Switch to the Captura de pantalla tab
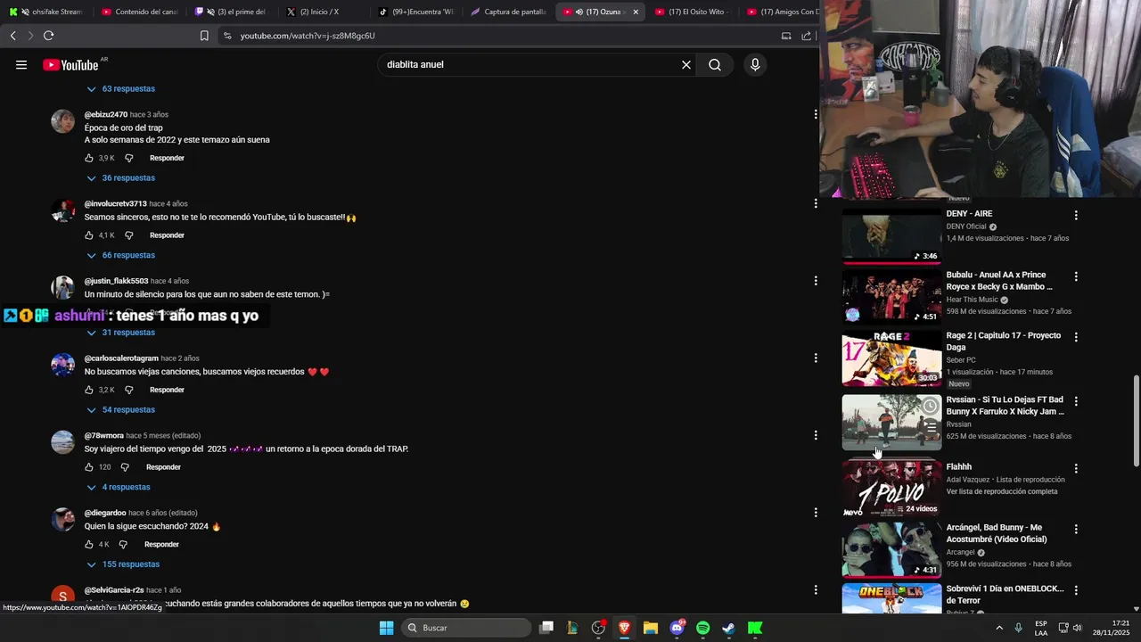This screenshot has height=642, width=1141. [x=506, y=12]
